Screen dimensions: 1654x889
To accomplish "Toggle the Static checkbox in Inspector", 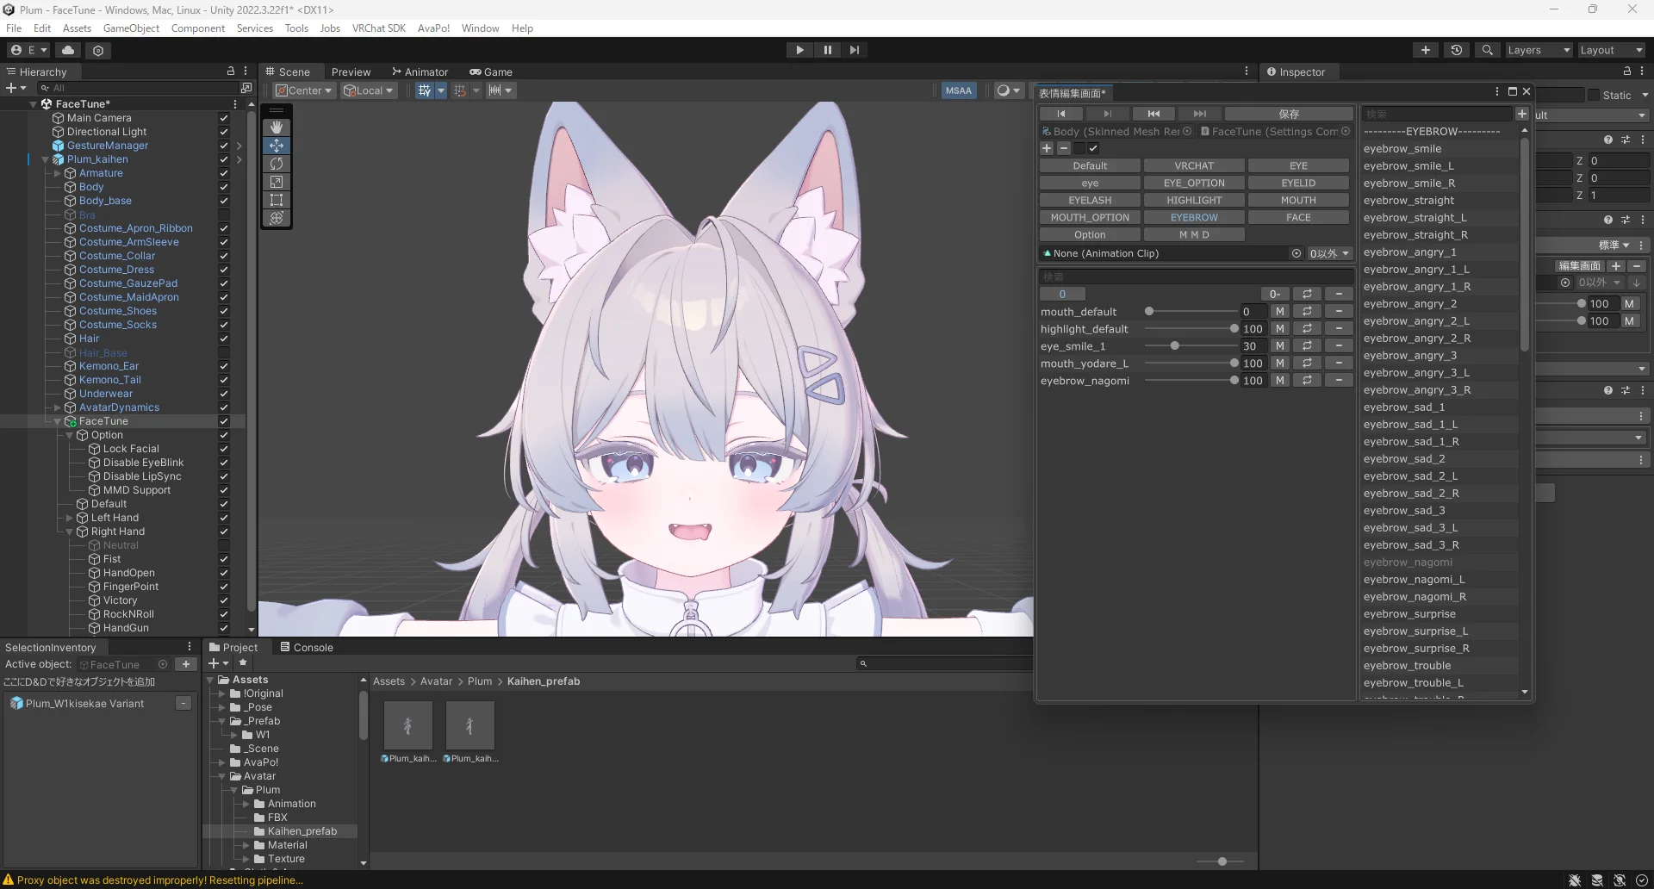I will (x=1594, y=95).
